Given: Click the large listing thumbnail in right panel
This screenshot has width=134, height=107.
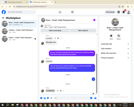Looking at the screenshot, I should (x=115, y=22).
